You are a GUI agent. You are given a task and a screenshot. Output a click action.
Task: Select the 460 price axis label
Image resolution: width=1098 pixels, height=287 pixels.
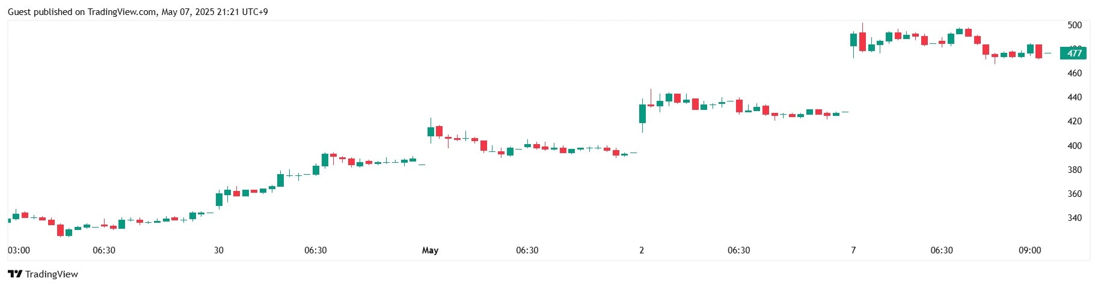(1075, 73)
